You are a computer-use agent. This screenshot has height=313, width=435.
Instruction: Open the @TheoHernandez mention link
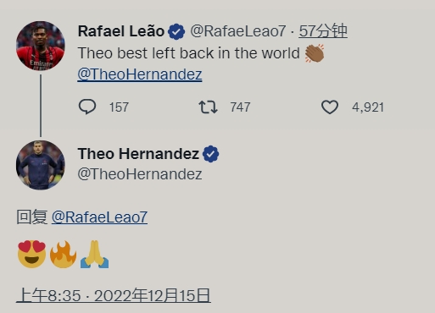click(140, 74)
